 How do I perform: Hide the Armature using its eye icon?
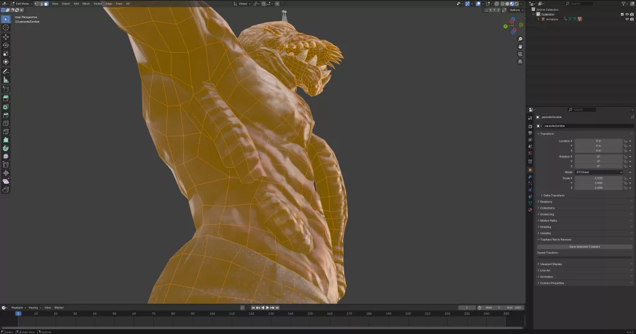(x=626, y=19)
